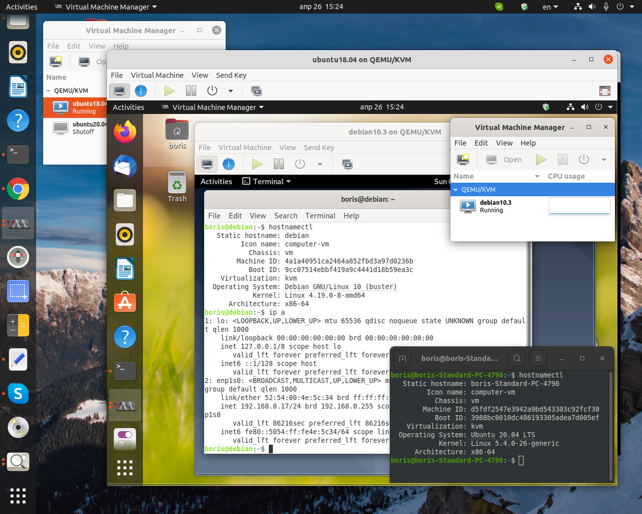Pause the running VM from the small manager window
The width and height of the screenshot is (642, 514).
(562, 159)
